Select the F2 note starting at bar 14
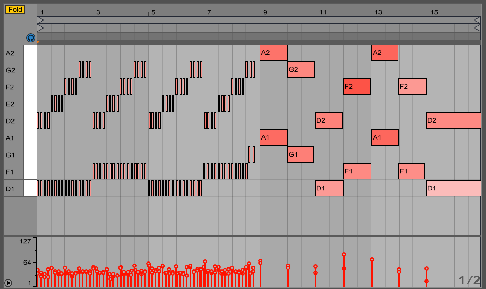Viewport: 486px width, 289px height. (412, 87)
